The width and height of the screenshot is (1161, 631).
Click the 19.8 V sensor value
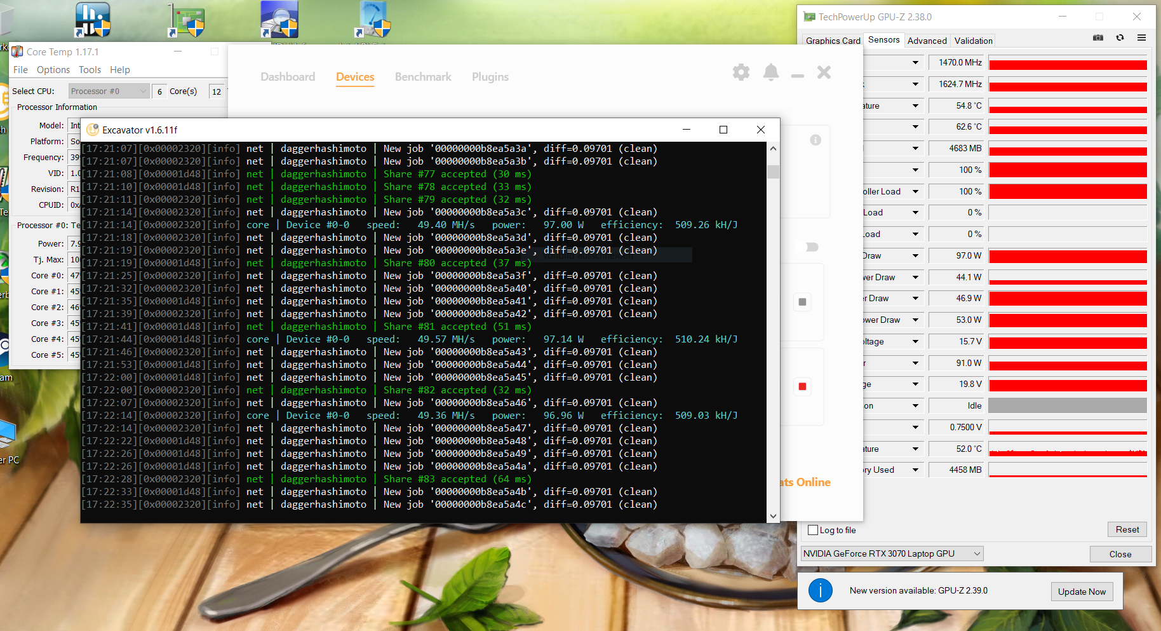tap(956, 384)
